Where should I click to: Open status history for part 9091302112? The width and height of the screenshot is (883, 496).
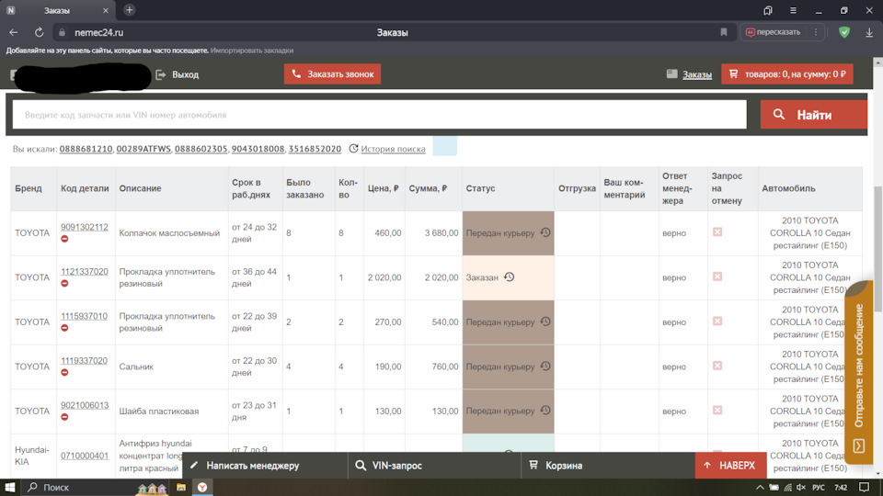(545, 232)
